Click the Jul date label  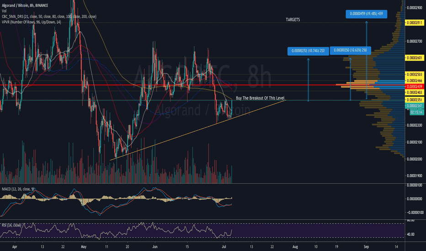(x=224, y=247)
